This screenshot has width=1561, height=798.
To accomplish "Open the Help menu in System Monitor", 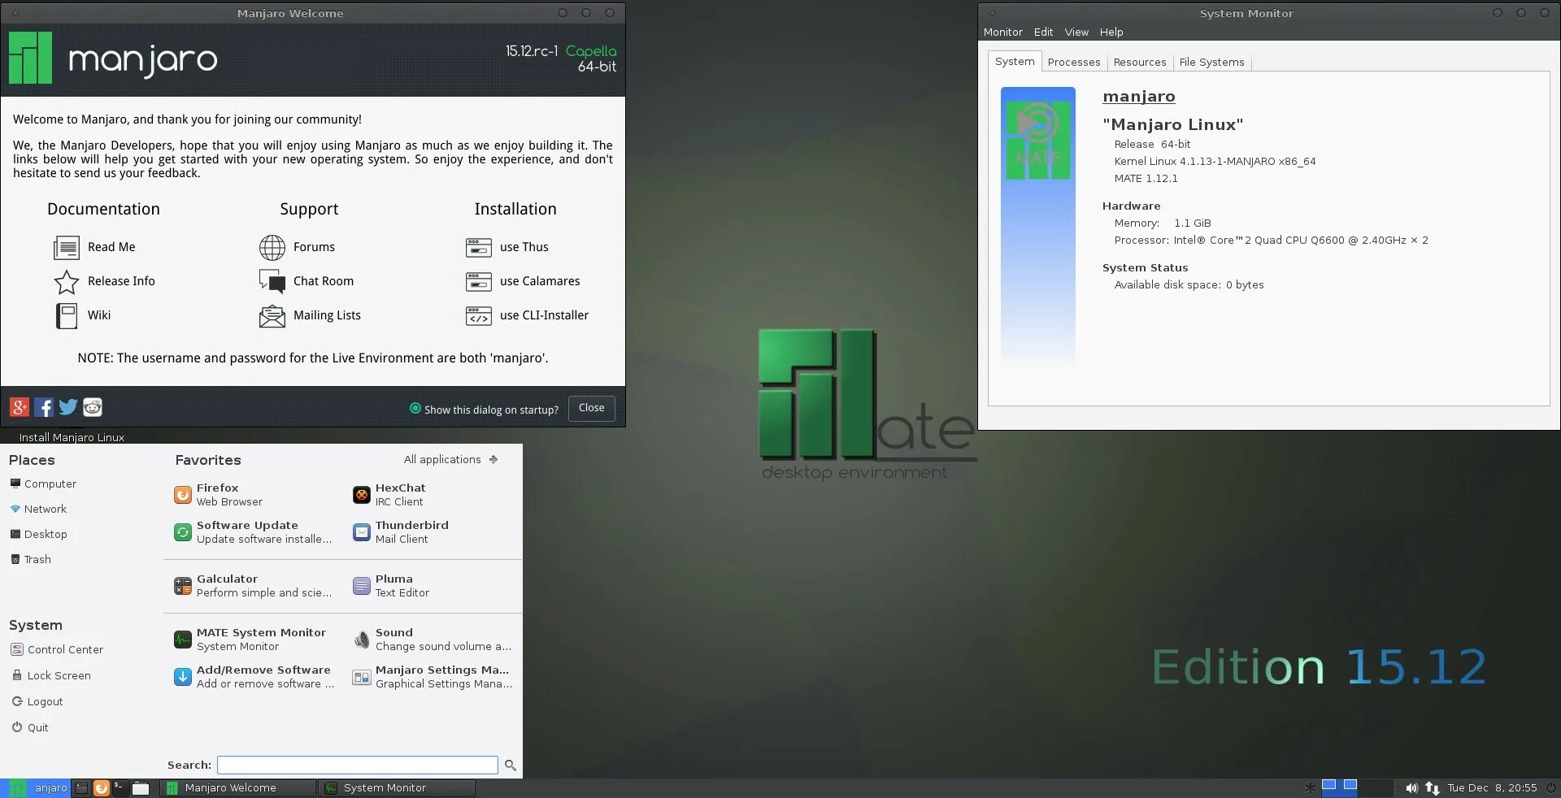I will pos(1111,33).
